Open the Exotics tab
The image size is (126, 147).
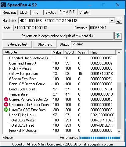51,12
